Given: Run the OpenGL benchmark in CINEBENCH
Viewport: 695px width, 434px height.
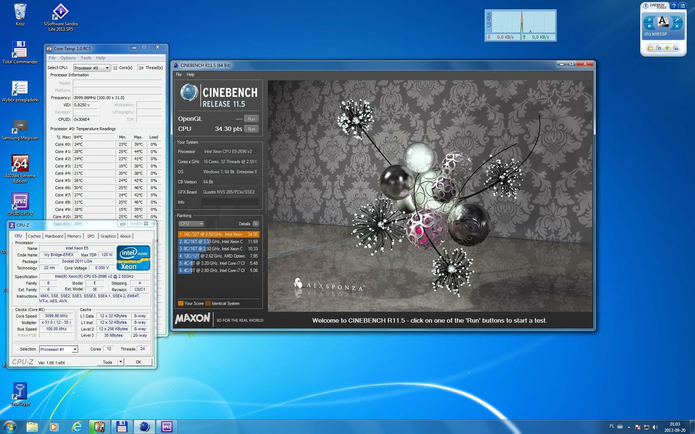Looking at the screenshot, I should click(x=251, y=119).
